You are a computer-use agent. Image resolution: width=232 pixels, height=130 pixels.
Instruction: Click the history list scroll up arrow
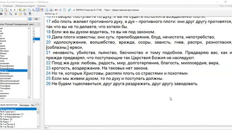(x=38, y=109)
